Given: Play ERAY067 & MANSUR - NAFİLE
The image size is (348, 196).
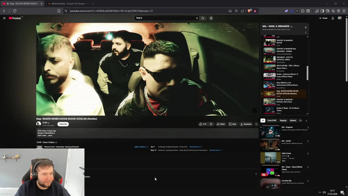Looking at the screenshot, I should pyautogui.click(x=285, y=42).
